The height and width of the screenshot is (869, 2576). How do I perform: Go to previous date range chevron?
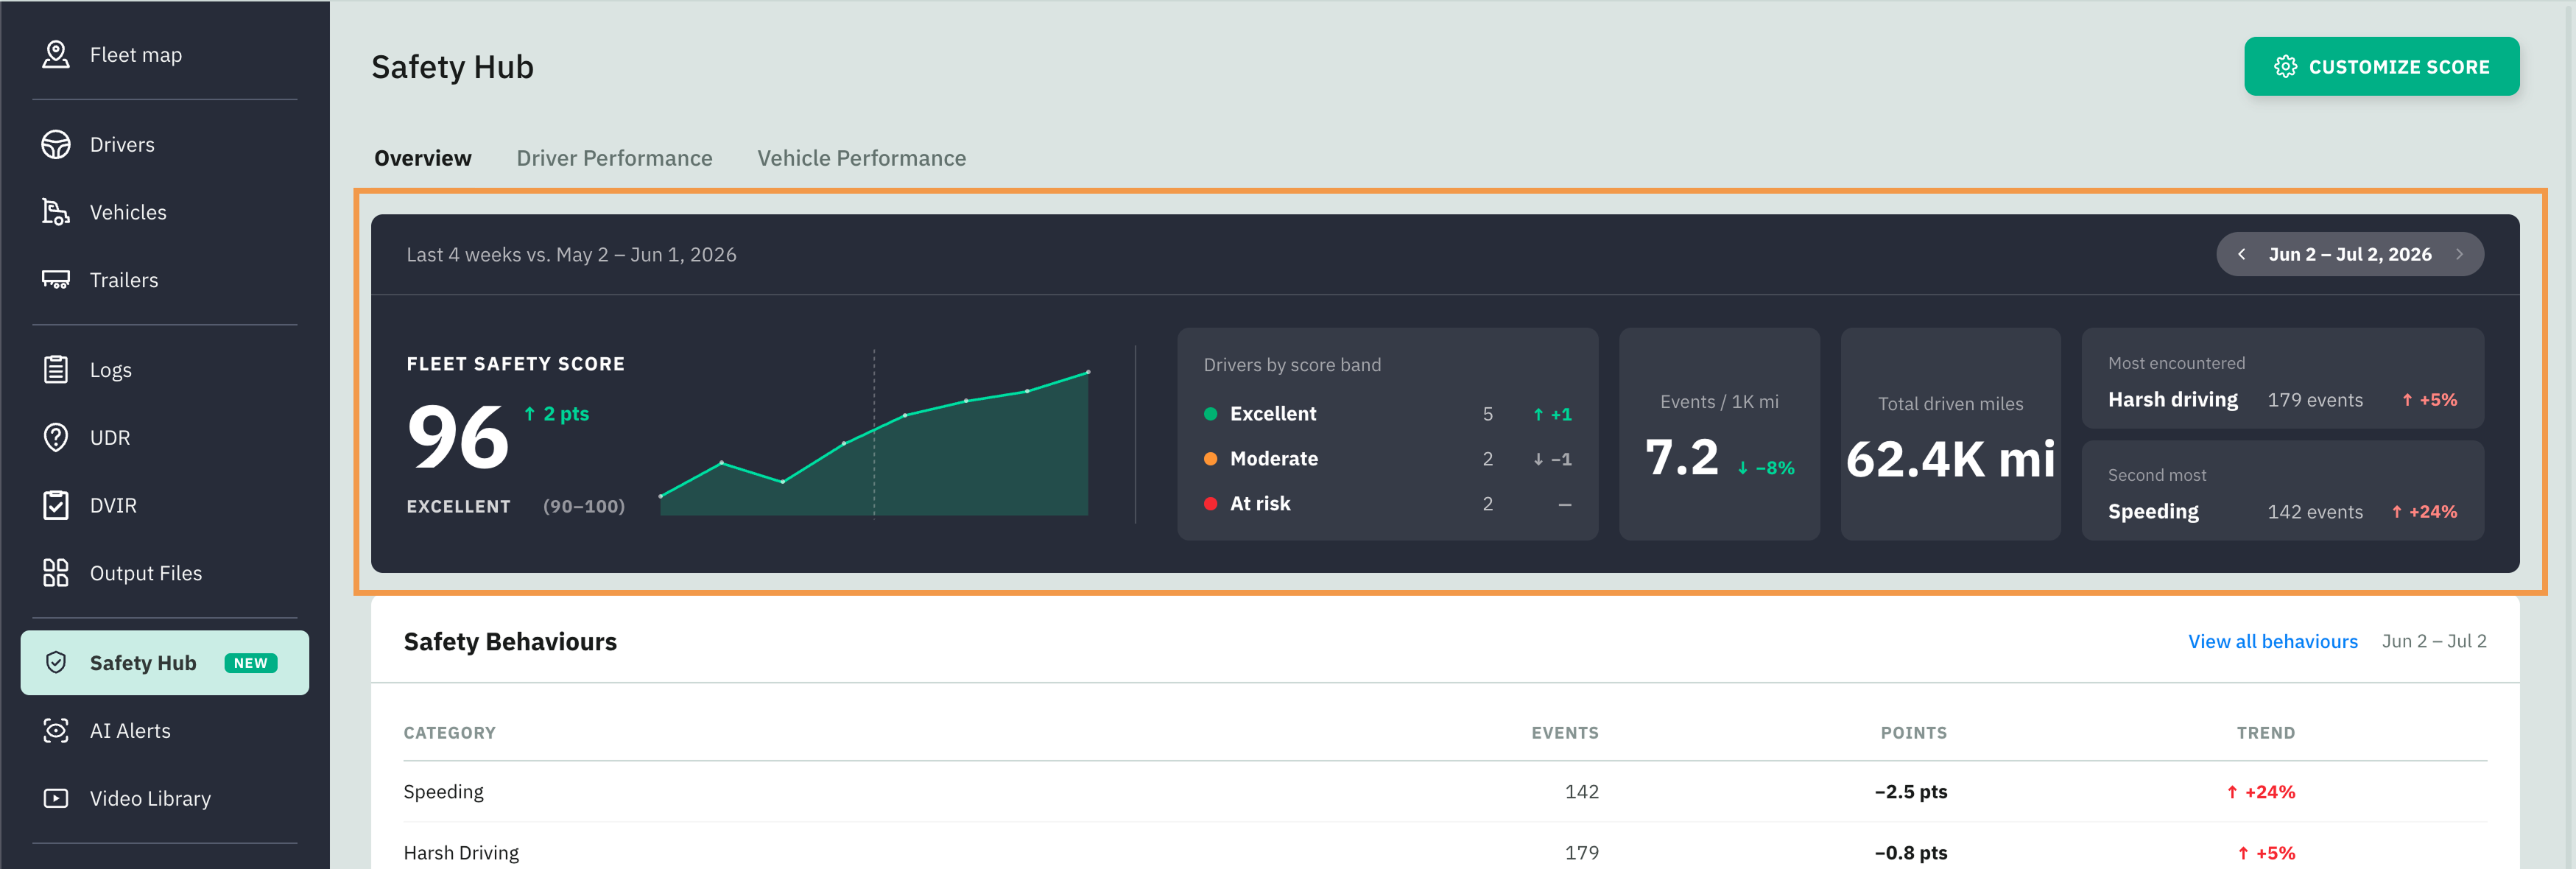pos(2242,254)
